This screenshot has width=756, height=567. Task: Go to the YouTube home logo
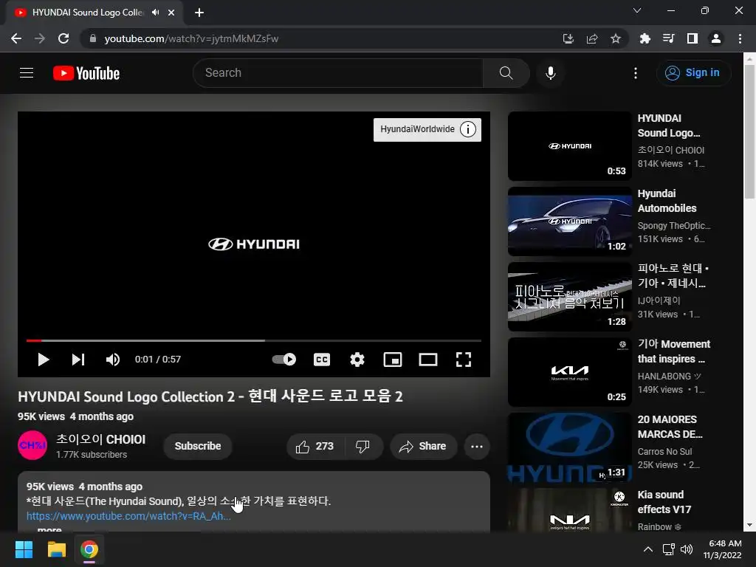86,73
